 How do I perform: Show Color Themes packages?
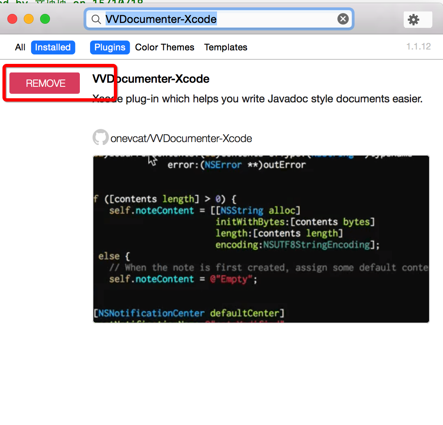click(165, 47)
